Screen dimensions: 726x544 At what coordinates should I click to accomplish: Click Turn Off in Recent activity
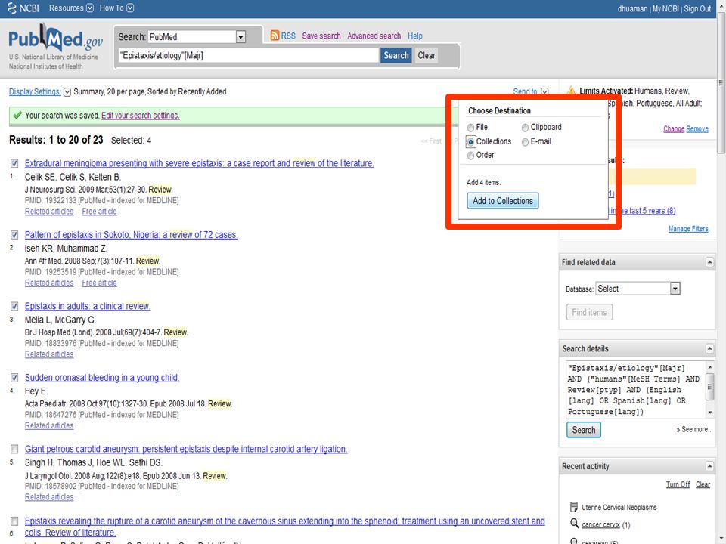pyautogui.click(x=678, y=484)
